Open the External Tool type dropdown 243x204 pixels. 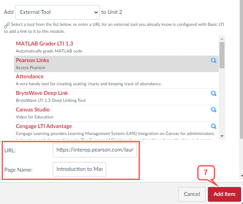[x=57, y=12]
